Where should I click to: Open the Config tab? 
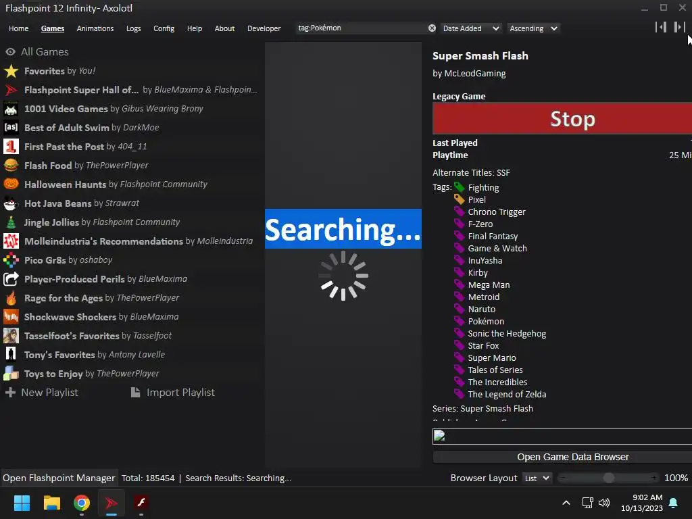[164, 28]
